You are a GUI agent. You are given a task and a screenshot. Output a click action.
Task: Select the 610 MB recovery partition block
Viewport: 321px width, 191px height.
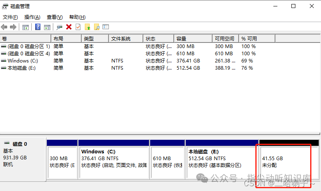pyautogui.click(x=167, y=160)
